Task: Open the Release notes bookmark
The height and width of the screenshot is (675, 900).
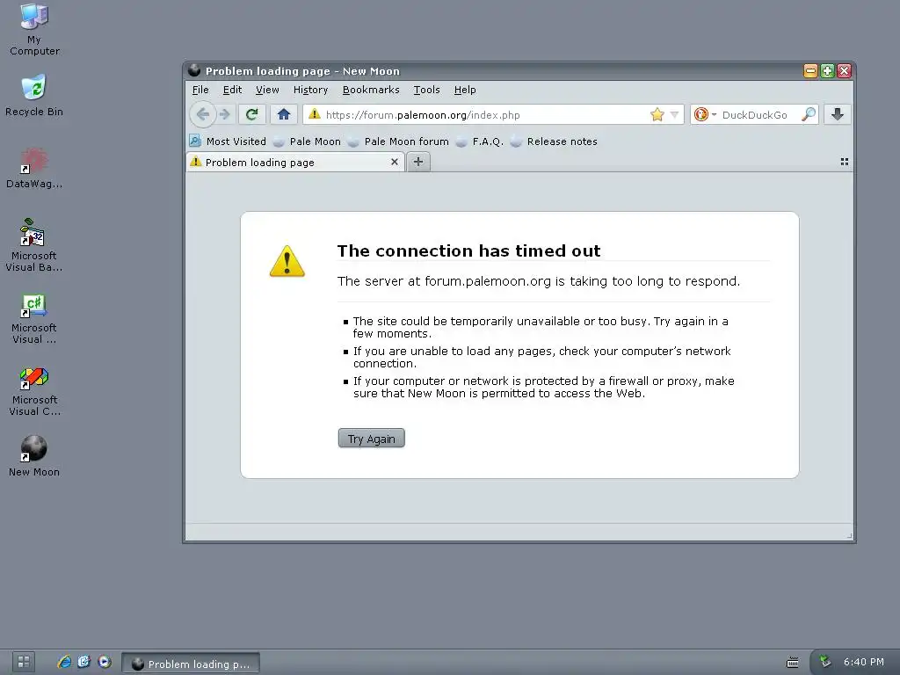Action: (555, 142)
